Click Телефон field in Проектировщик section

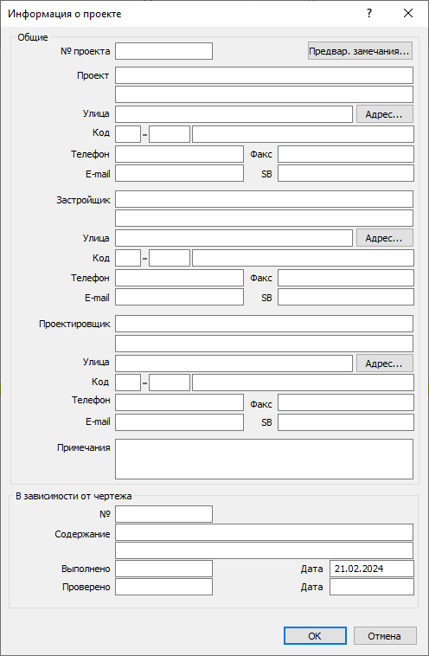point(179,402)
